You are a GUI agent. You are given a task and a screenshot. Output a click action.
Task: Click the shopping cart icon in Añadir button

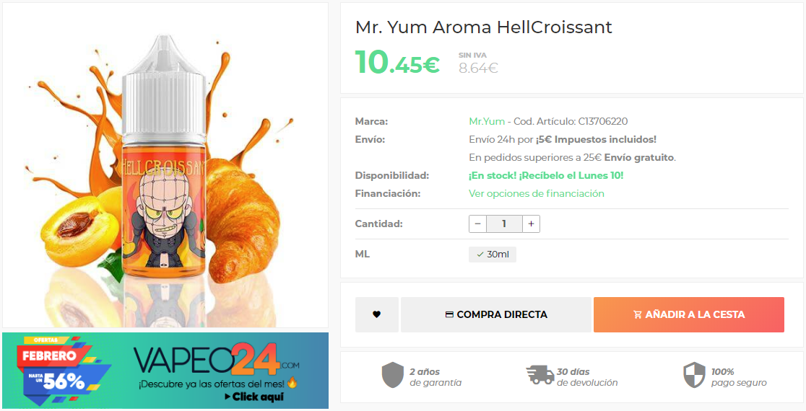[x=638, y=314]
